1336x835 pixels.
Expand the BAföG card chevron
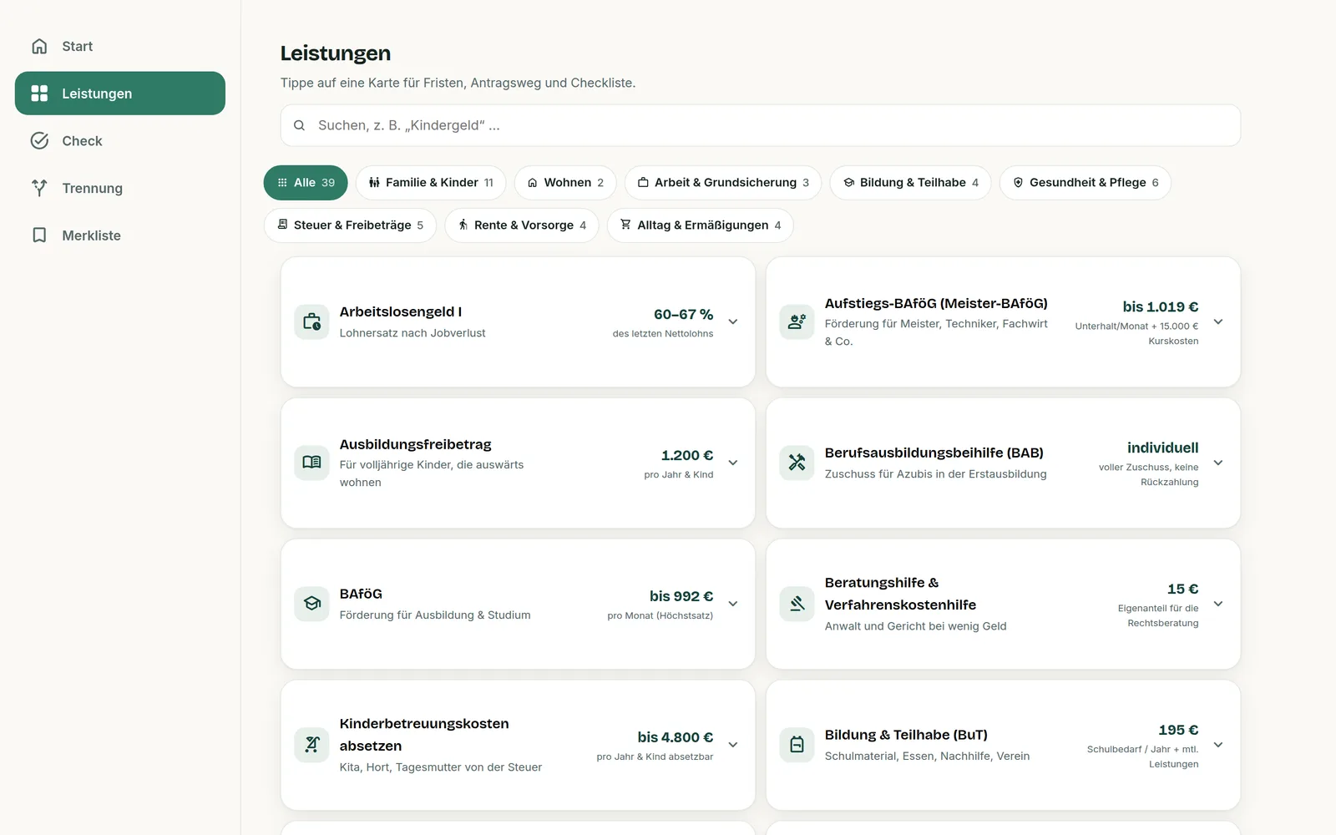click(x=733, y=604)
